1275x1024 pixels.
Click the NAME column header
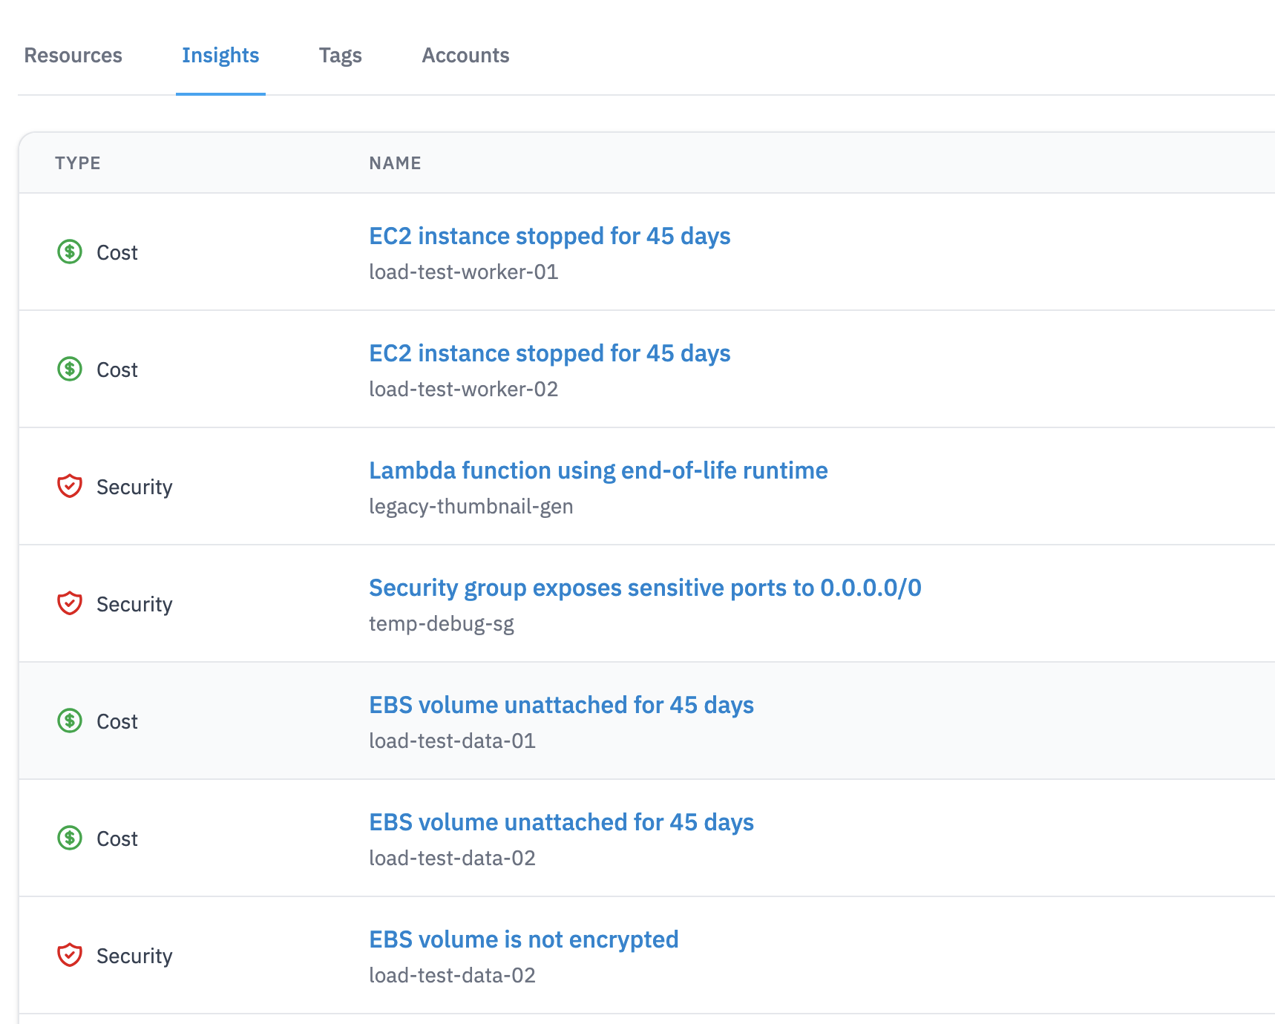click(395, 163)
